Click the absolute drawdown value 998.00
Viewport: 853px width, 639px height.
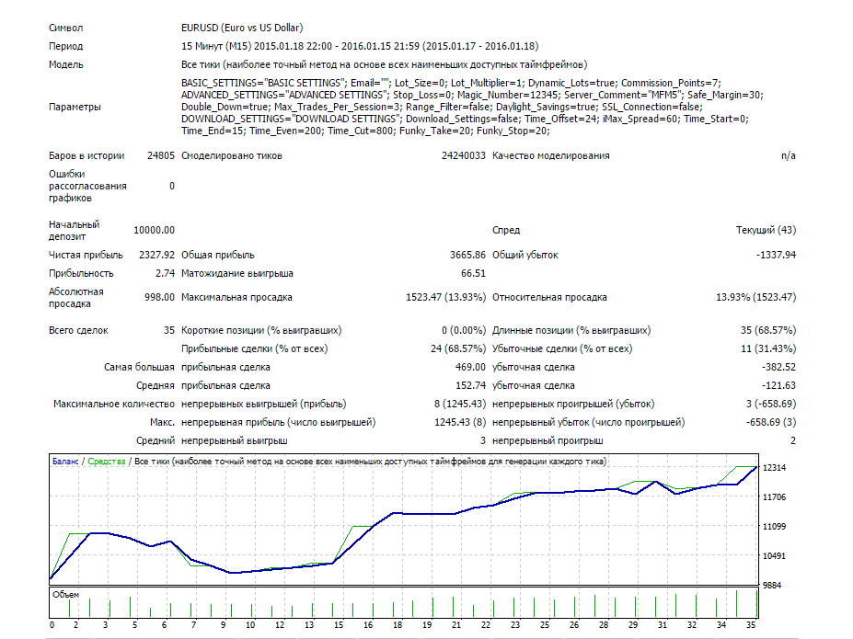pos(159,297)
